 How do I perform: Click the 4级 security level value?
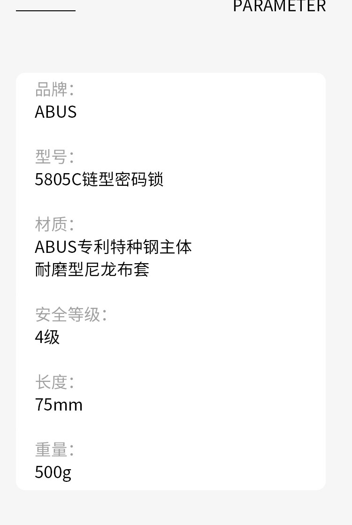tap(47, 337)
